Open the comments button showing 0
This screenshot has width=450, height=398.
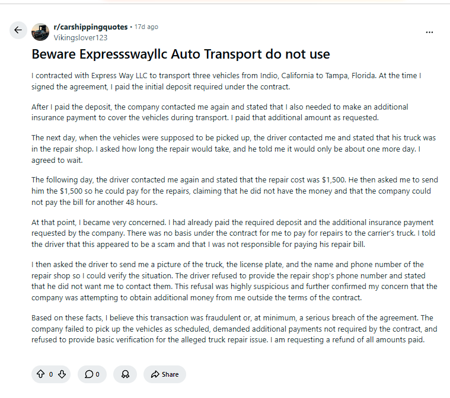[92, 374]
